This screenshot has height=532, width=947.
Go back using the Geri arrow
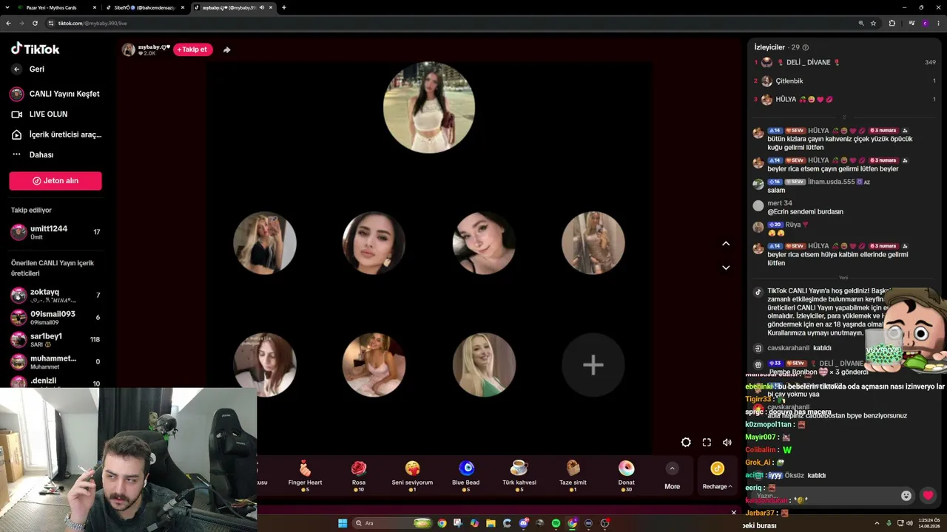click(x=16, y=69)
